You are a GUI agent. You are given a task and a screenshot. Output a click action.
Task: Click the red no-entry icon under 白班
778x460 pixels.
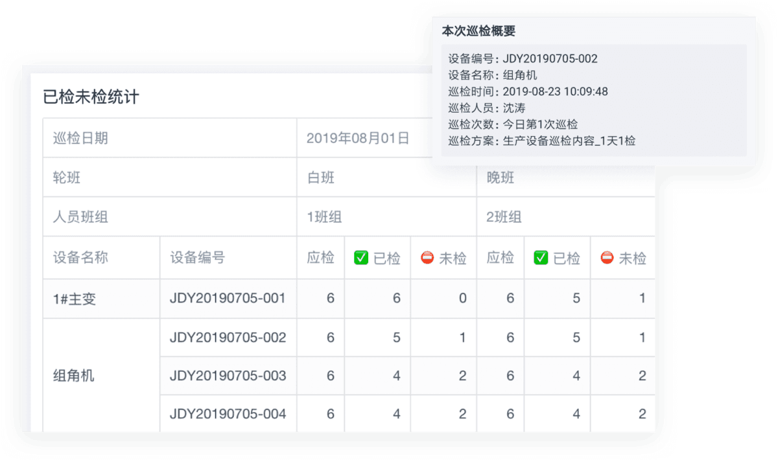coord(427,258)
